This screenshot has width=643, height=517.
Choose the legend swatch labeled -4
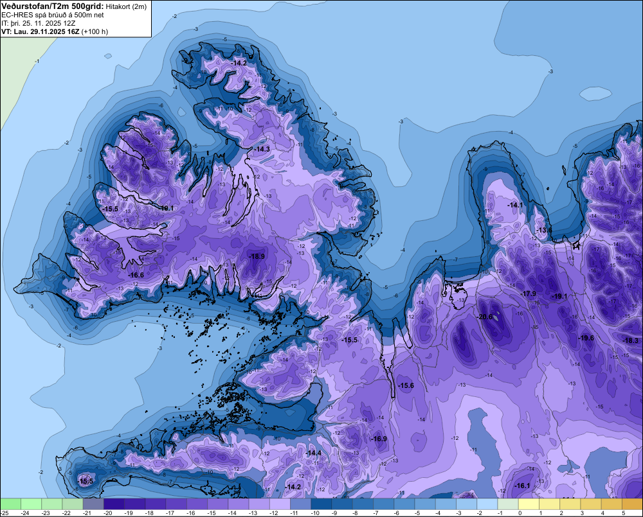click(x=446, y=504)
